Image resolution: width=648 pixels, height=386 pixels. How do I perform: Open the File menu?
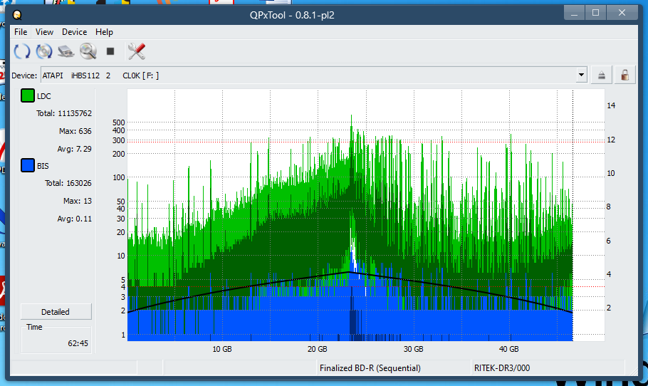click(x=21, y=32)
